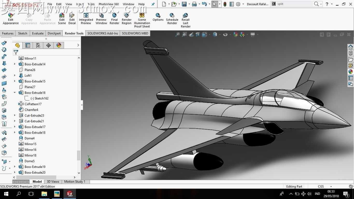Toggle Integrated Preview rendering
Screen dimensions: 354x199
[x=86, y=19]
